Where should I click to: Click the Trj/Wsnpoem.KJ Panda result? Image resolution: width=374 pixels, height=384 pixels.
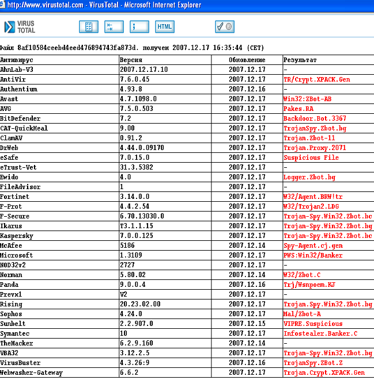[x=309, y=285]
